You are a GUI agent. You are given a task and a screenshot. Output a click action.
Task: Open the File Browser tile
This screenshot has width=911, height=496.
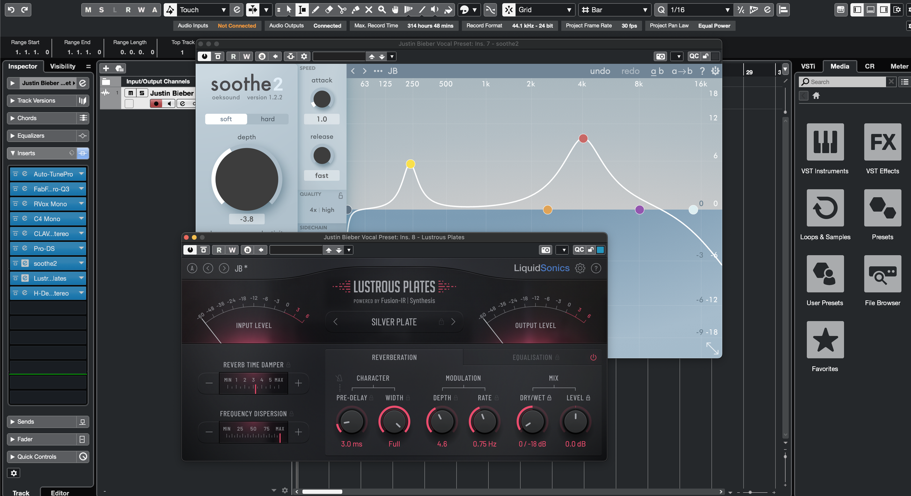[x=882, y=274]
